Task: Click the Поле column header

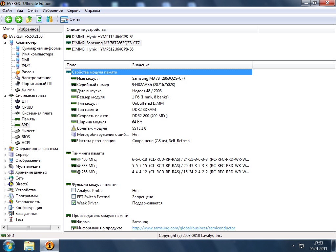Action: [x=97, y=65]
